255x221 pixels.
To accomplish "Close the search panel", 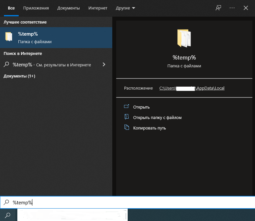I will coord(246,8).
